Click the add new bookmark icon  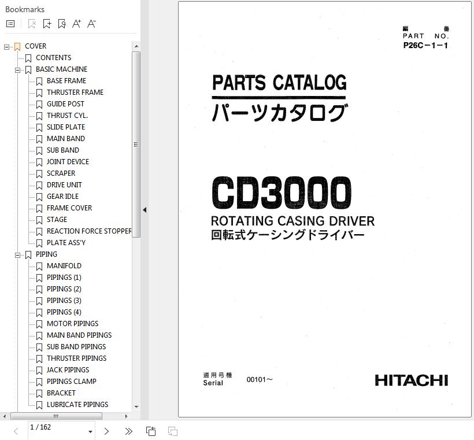point(47,24)
